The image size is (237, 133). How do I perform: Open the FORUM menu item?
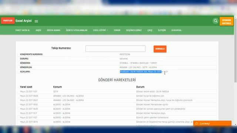coord(117,30)
